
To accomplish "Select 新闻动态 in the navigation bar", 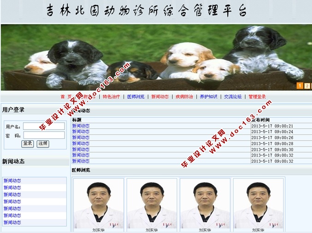I will pos(160,97).
